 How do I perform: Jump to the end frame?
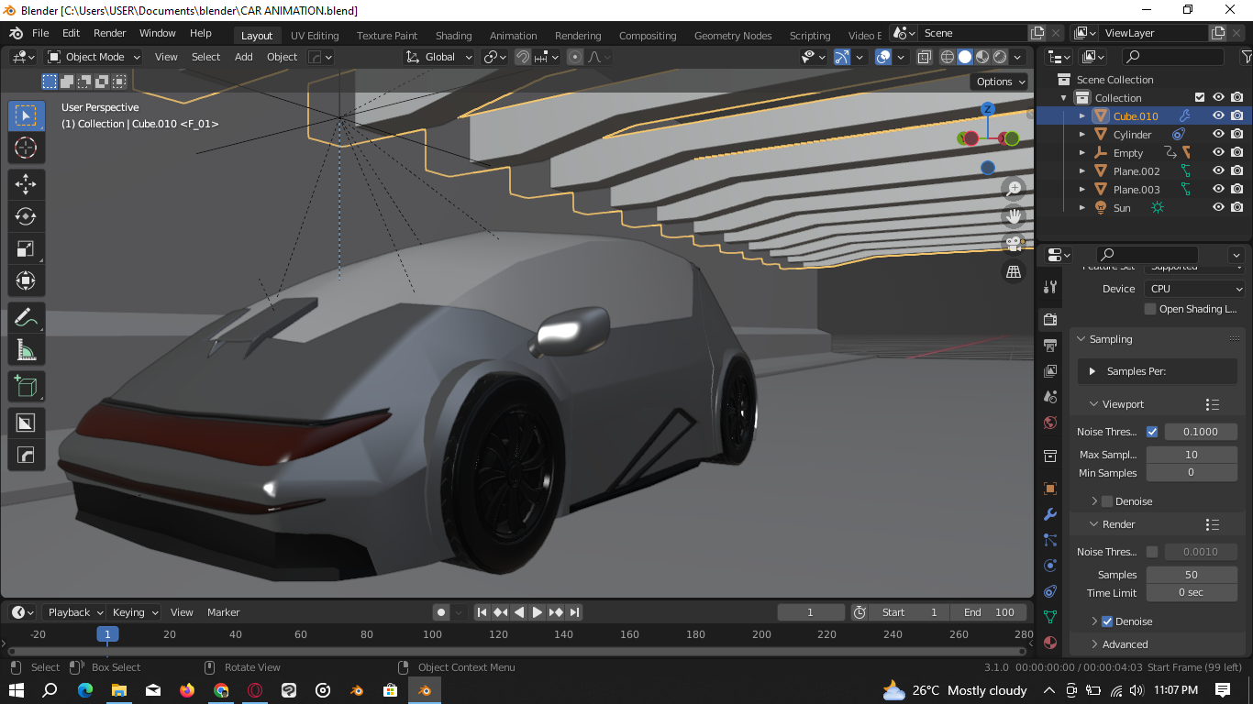(575, 612)
